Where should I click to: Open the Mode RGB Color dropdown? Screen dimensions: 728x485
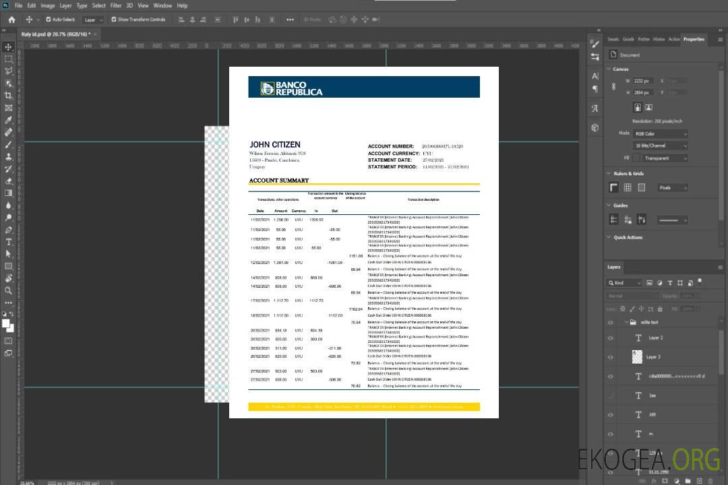pyautogui.click(x=660, y=133)
